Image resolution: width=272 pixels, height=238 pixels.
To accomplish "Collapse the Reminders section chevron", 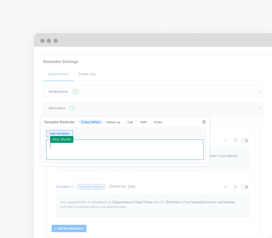I will pos(259,108).
